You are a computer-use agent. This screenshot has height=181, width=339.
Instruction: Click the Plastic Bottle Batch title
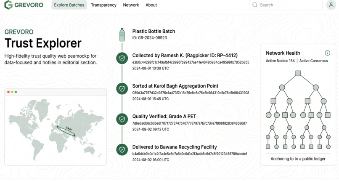pyautogui.click(x=154, y=31)
